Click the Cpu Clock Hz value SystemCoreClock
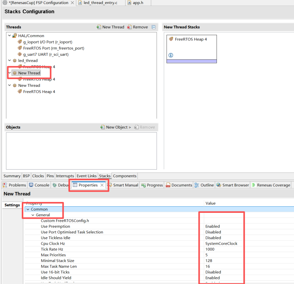This screenshot has height=284, width=294. point(221,243)
